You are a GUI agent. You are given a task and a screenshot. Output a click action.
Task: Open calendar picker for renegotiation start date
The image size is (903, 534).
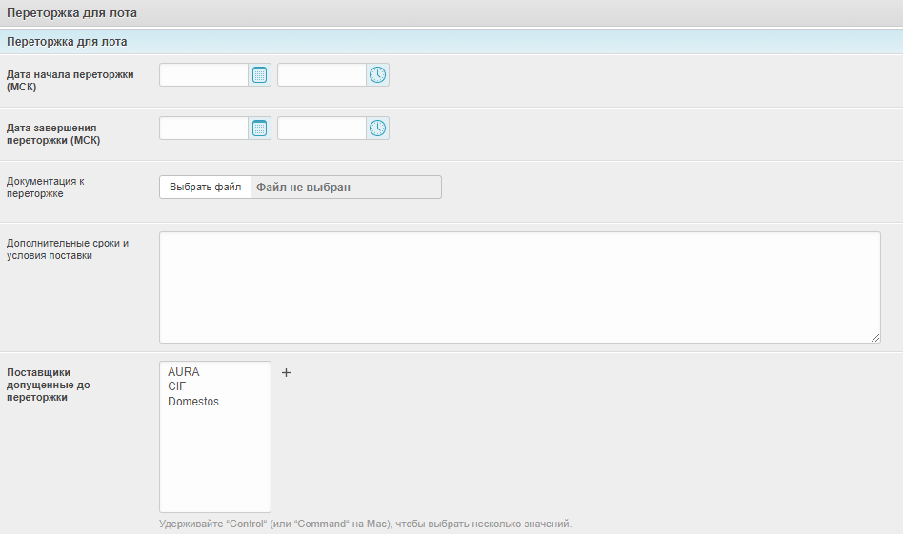[259, 75]
